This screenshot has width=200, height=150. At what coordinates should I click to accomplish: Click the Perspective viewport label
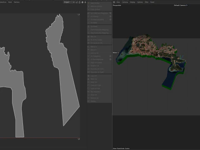click(x=117, y=5)
